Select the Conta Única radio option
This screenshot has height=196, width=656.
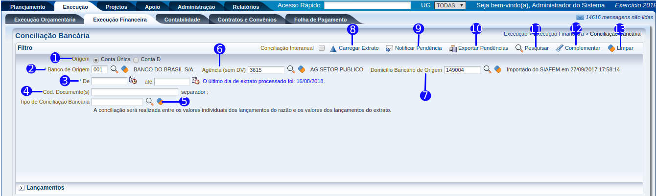click(x=96, y=60)
